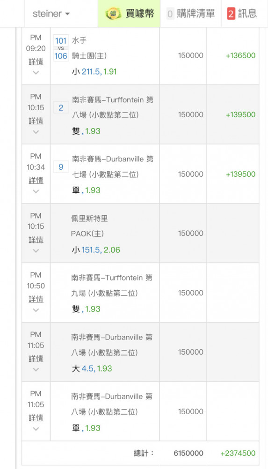The width and height of the screenshot is (268, 469).
Task: Click the 買噱幣 coin icon
Action: click(x=113, y=14)
